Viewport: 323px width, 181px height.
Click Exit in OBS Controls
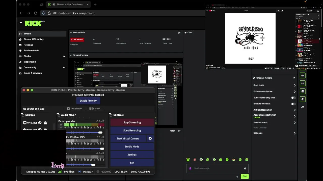(132, 163)
